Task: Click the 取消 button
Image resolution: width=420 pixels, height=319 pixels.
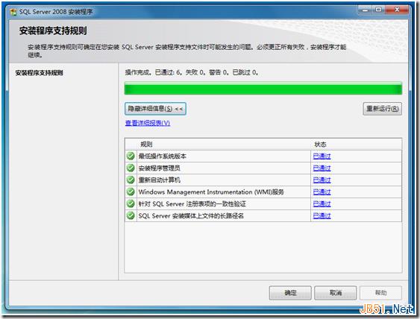Action: (x=336, y=293)
